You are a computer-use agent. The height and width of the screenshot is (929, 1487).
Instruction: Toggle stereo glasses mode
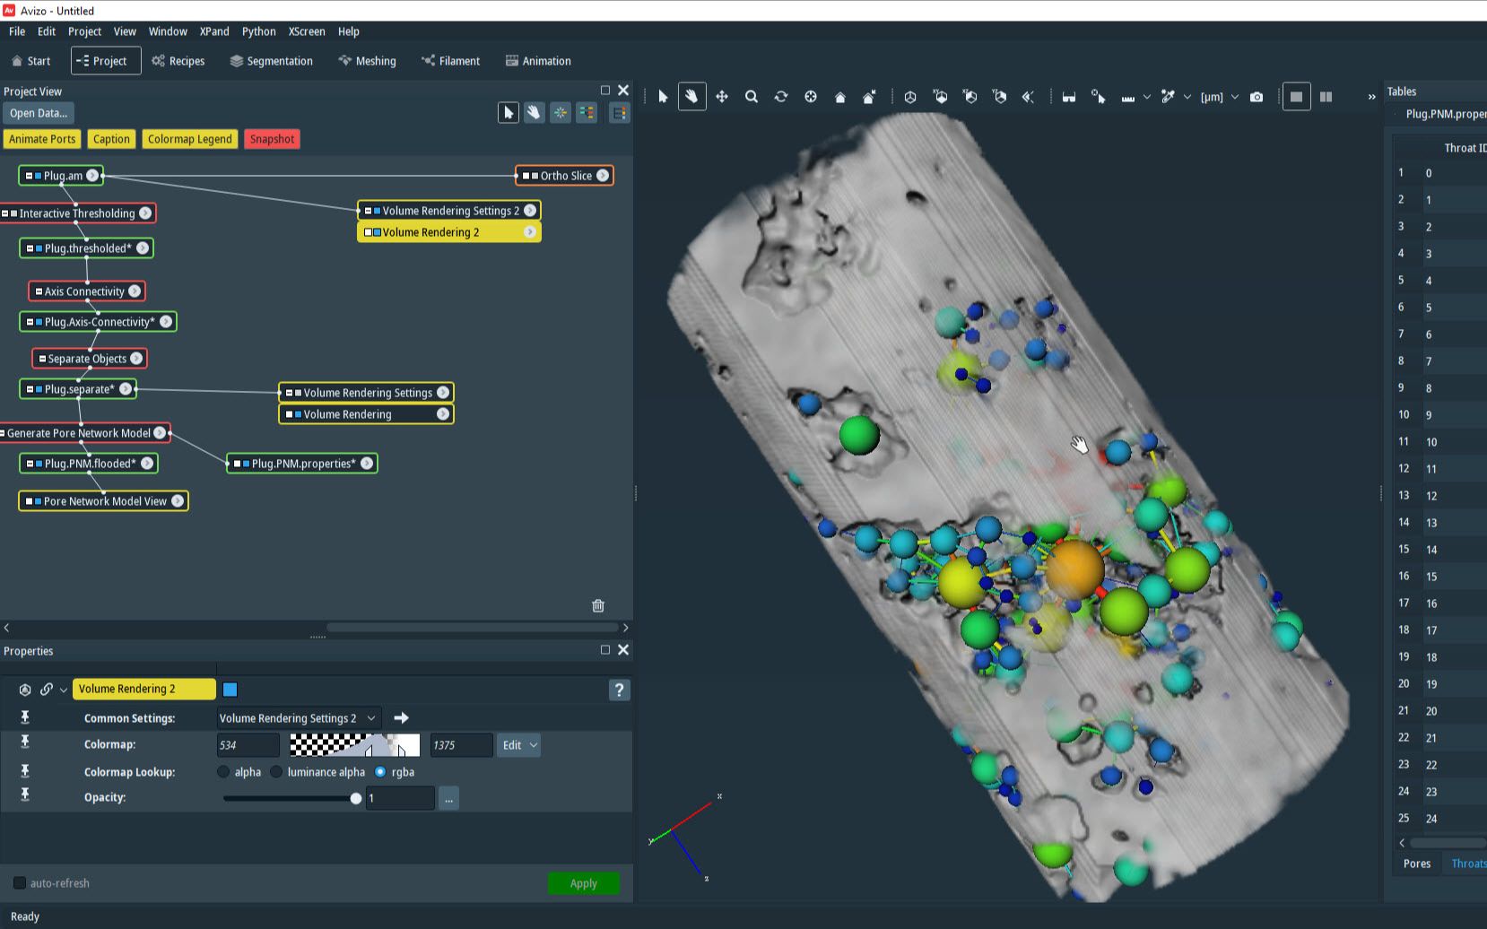click(1069, 97)
